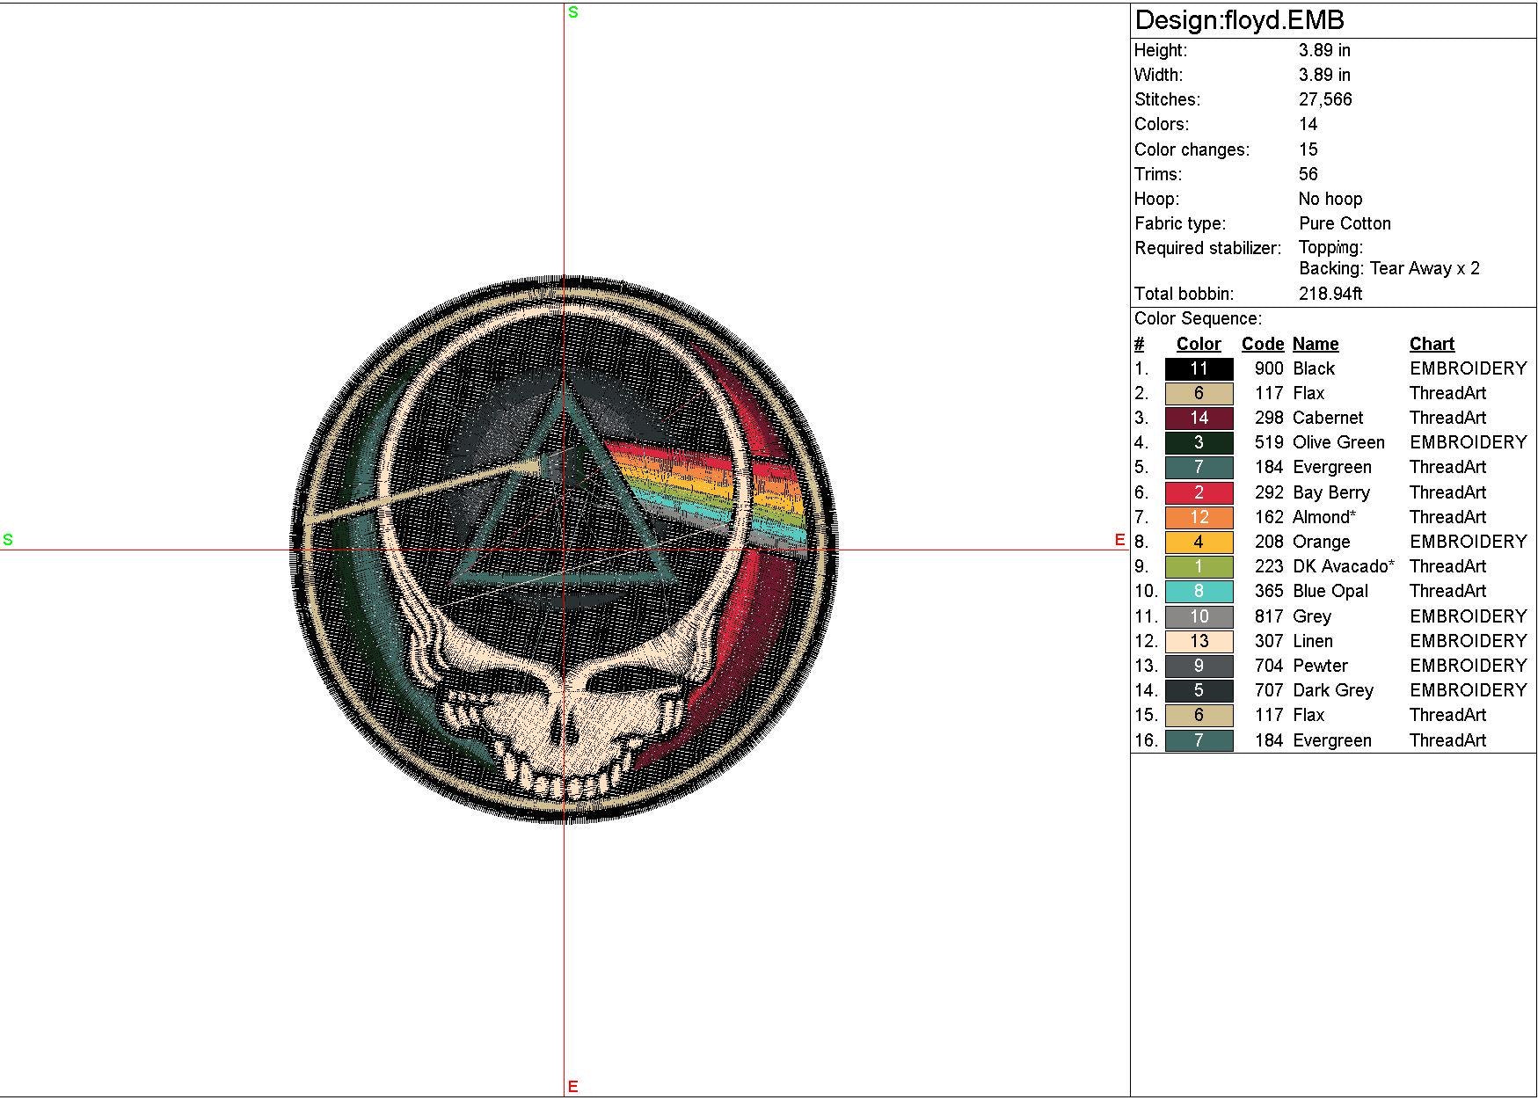Click the 'Height:' value '3.89 in'
The height and width of the screenshot is (1100, 1538).
1324,50
